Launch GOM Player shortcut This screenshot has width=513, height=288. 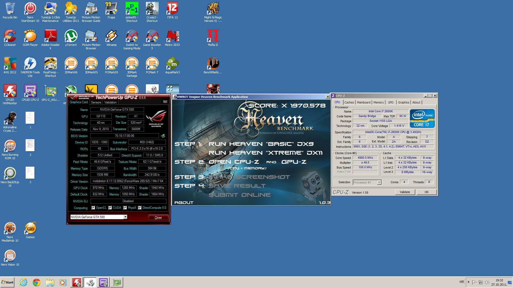click(x=30, y=38)
